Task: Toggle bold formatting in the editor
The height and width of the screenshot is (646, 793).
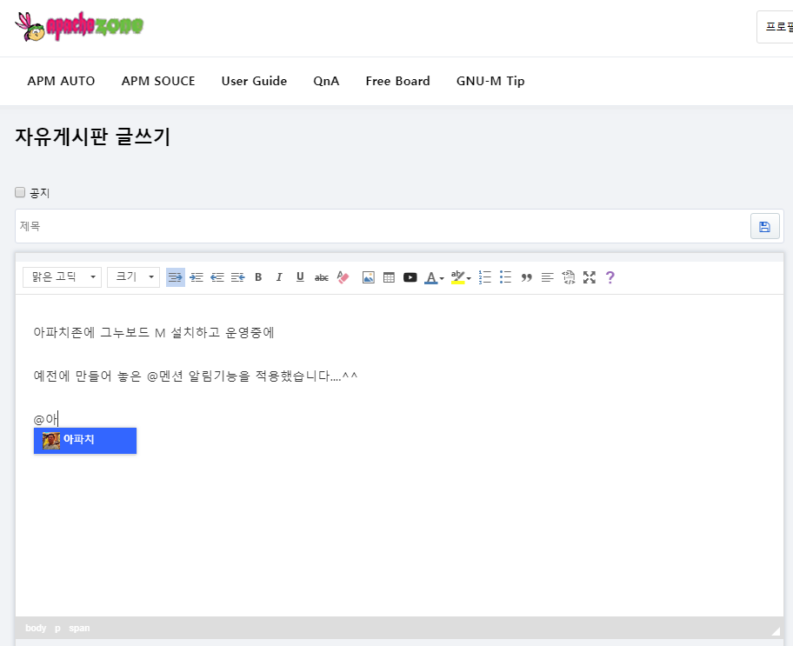Action: coord(258,277)
